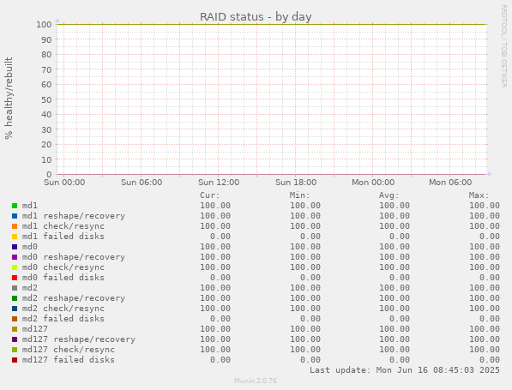The width and height of the screenshot is (512, 390).
Task: Click the md2 reshape/recovery green swatch
Action: coord(15,298)
